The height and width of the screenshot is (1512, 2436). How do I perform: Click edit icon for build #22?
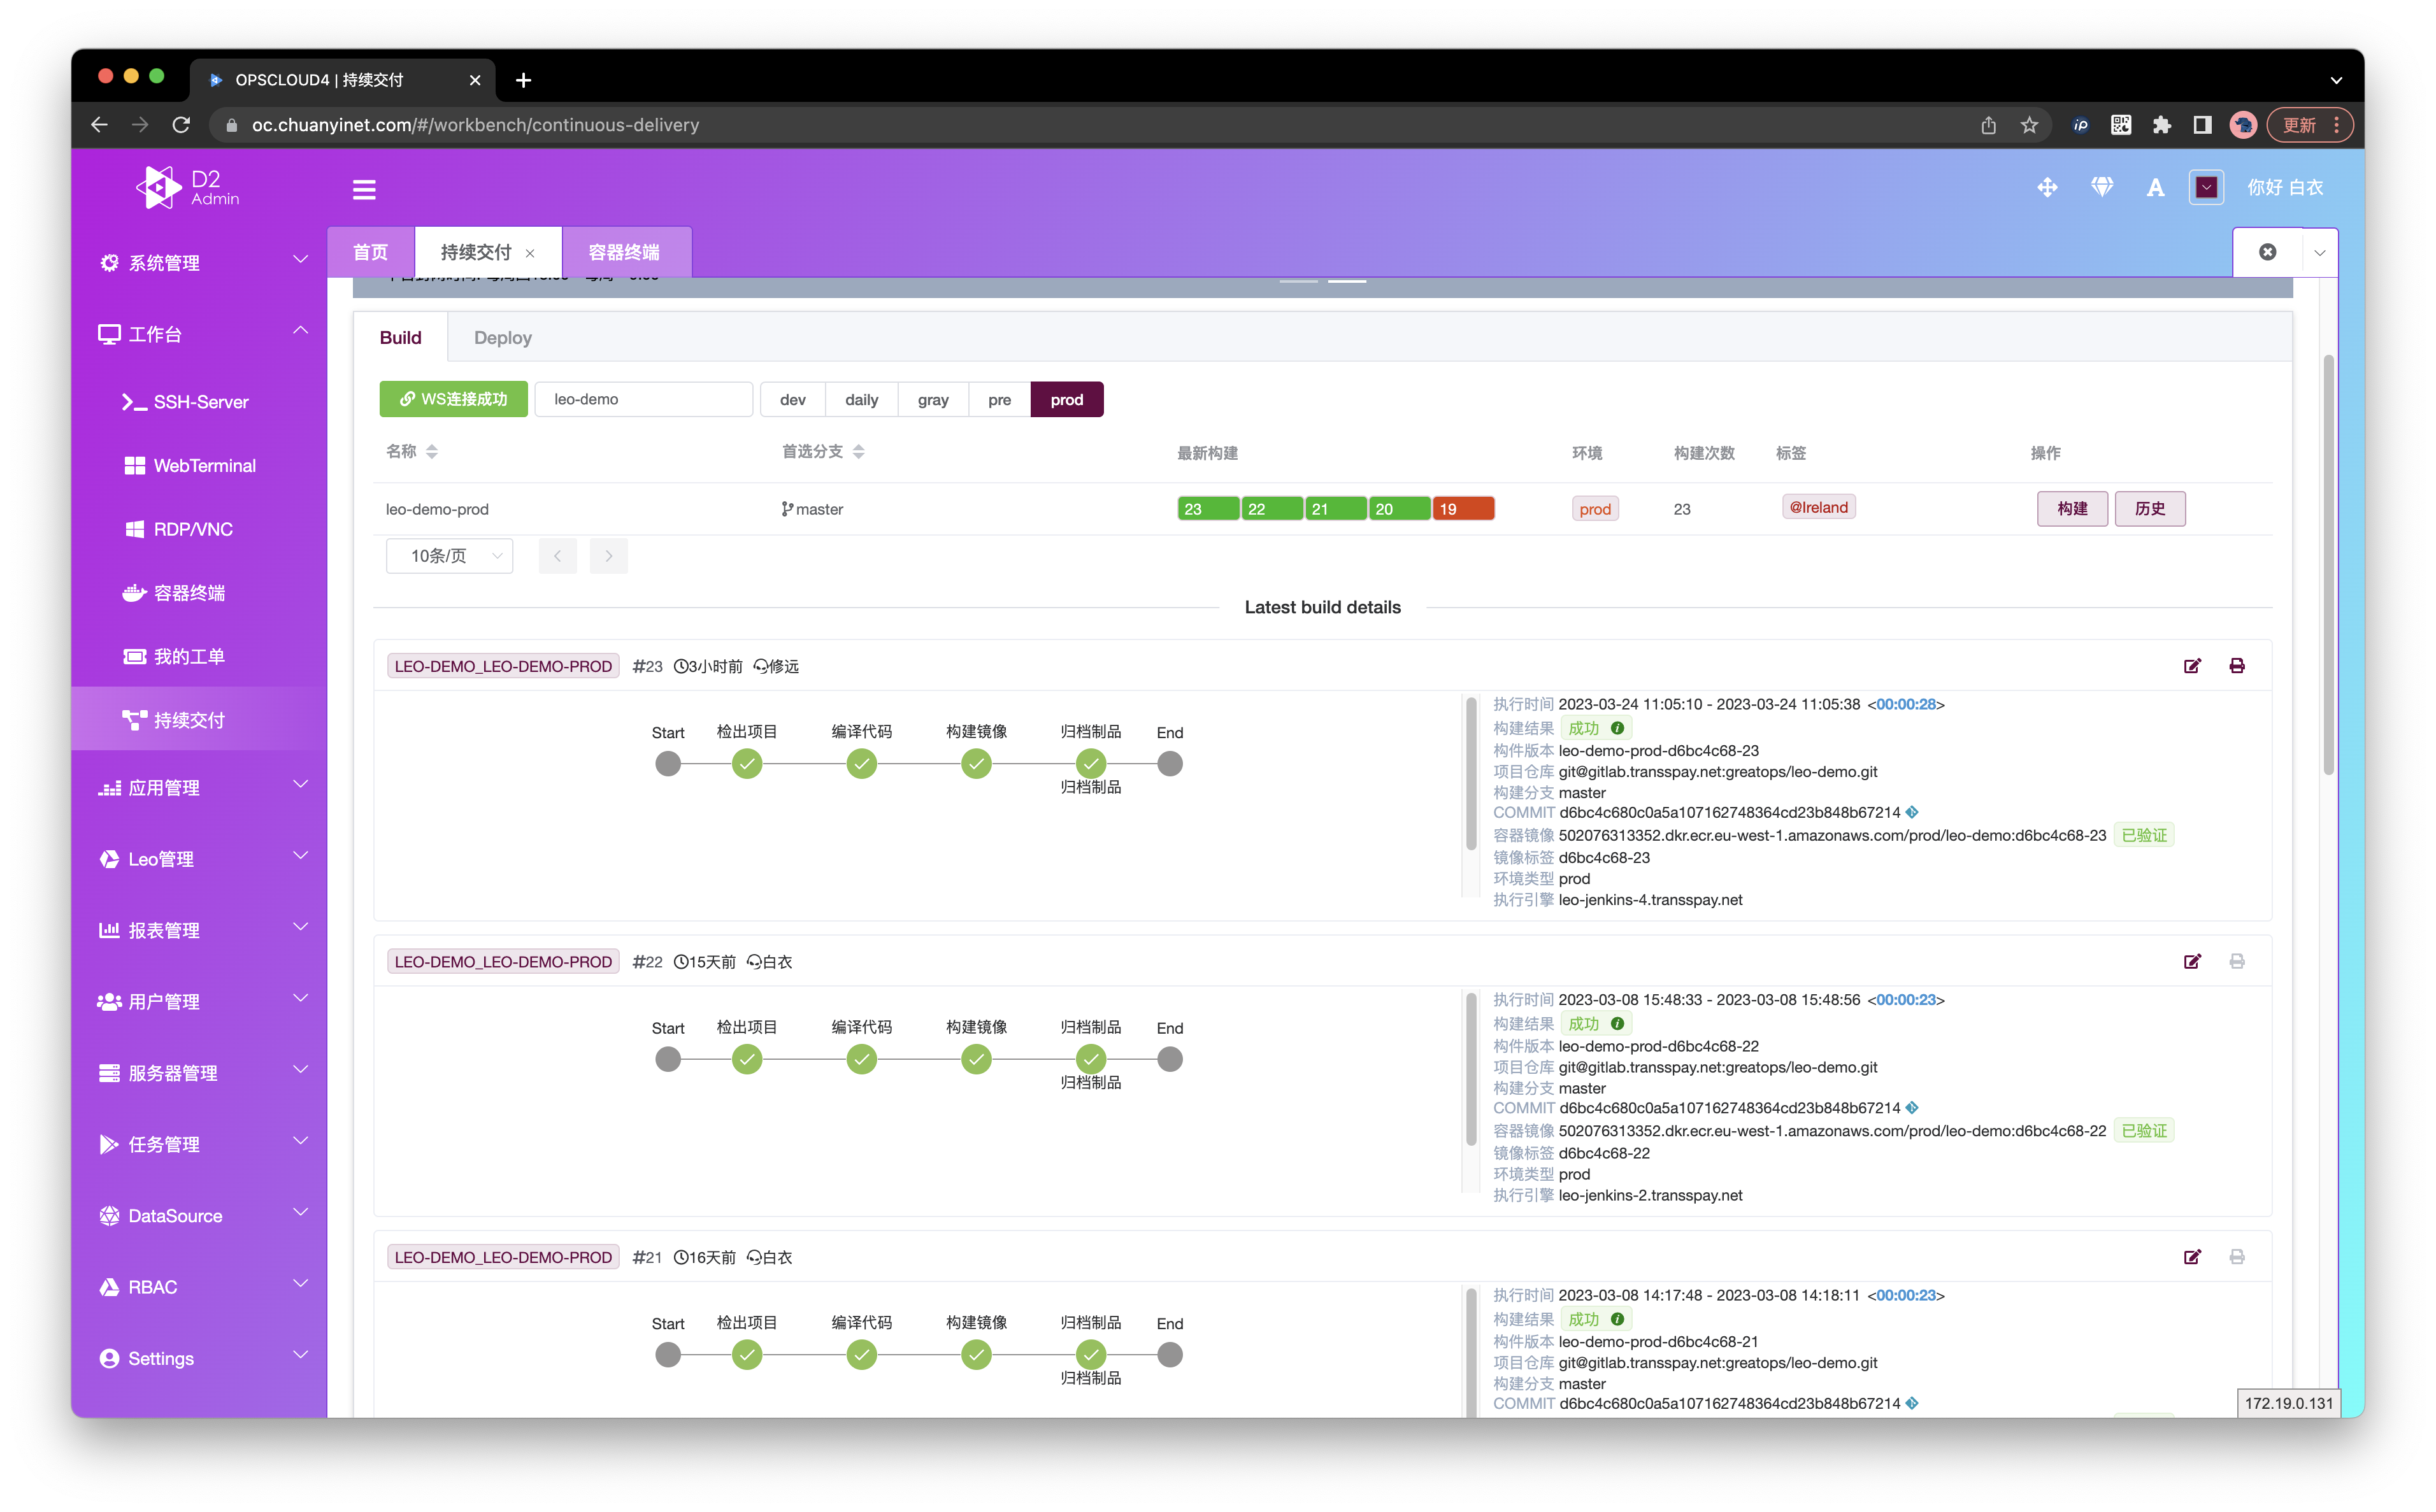[2192, 961]
